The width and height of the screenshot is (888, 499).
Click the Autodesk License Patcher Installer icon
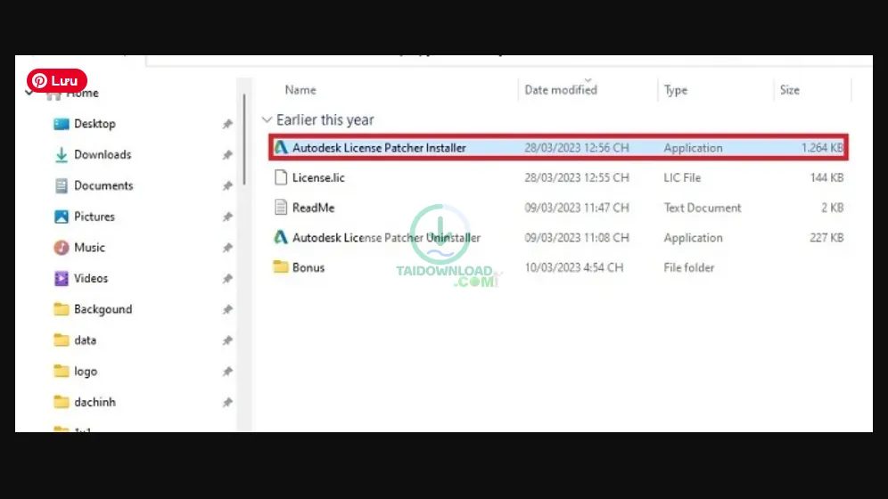click(x=281, y=148)
